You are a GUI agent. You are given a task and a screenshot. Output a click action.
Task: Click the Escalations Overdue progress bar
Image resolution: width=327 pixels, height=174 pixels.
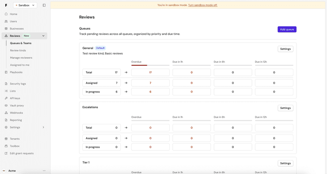click(150, 121)
